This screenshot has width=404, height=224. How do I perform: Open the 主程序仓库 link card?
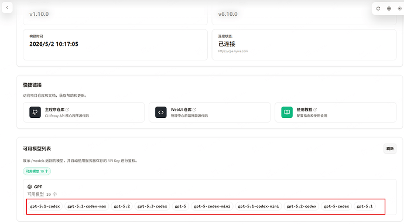coord(84,112)
